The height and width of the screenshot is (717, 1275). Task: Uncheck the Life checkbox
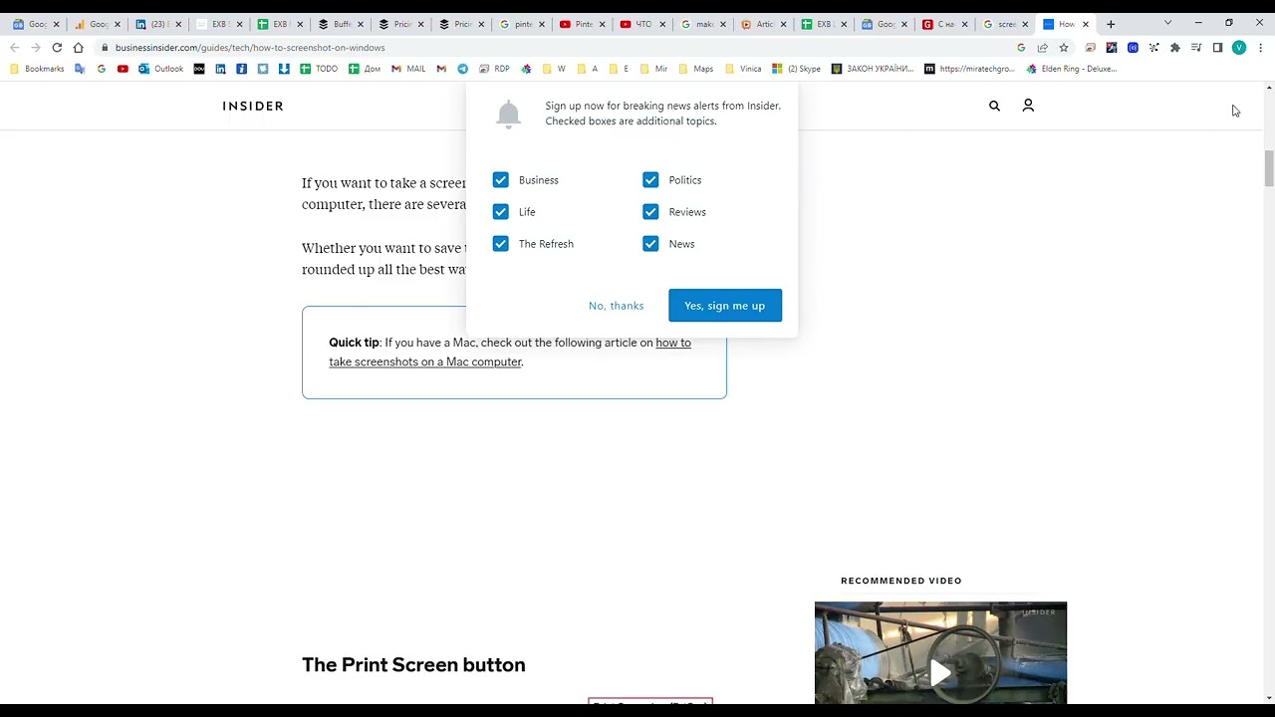pyautogui.click(x=500, y=212)
